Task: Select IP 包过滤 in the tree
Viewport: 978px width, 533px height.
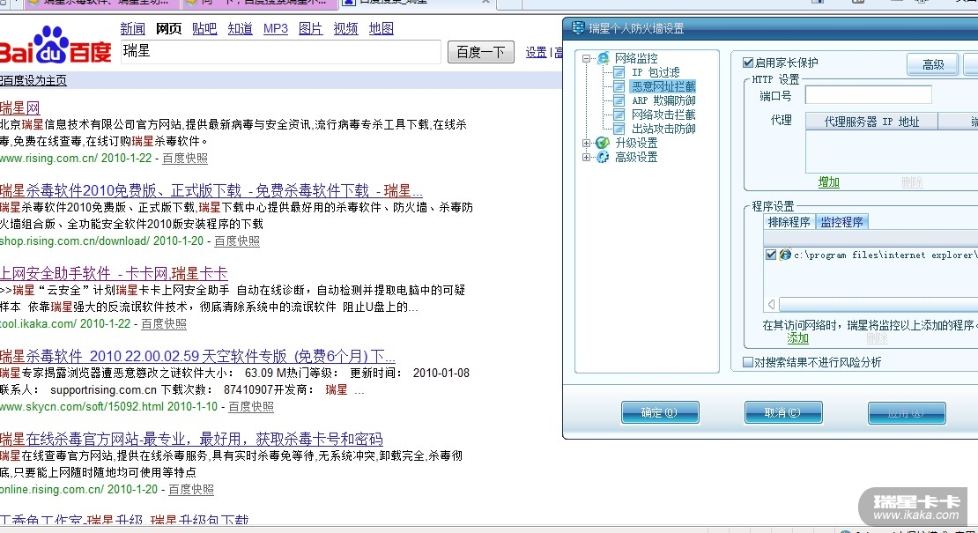Action: tap(656, 72)
